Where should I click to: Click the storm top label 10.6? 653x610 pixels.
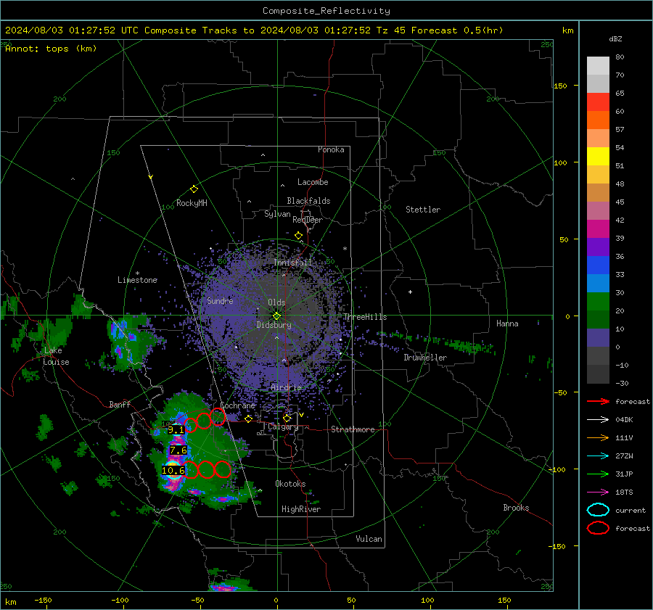pos(173,470)
